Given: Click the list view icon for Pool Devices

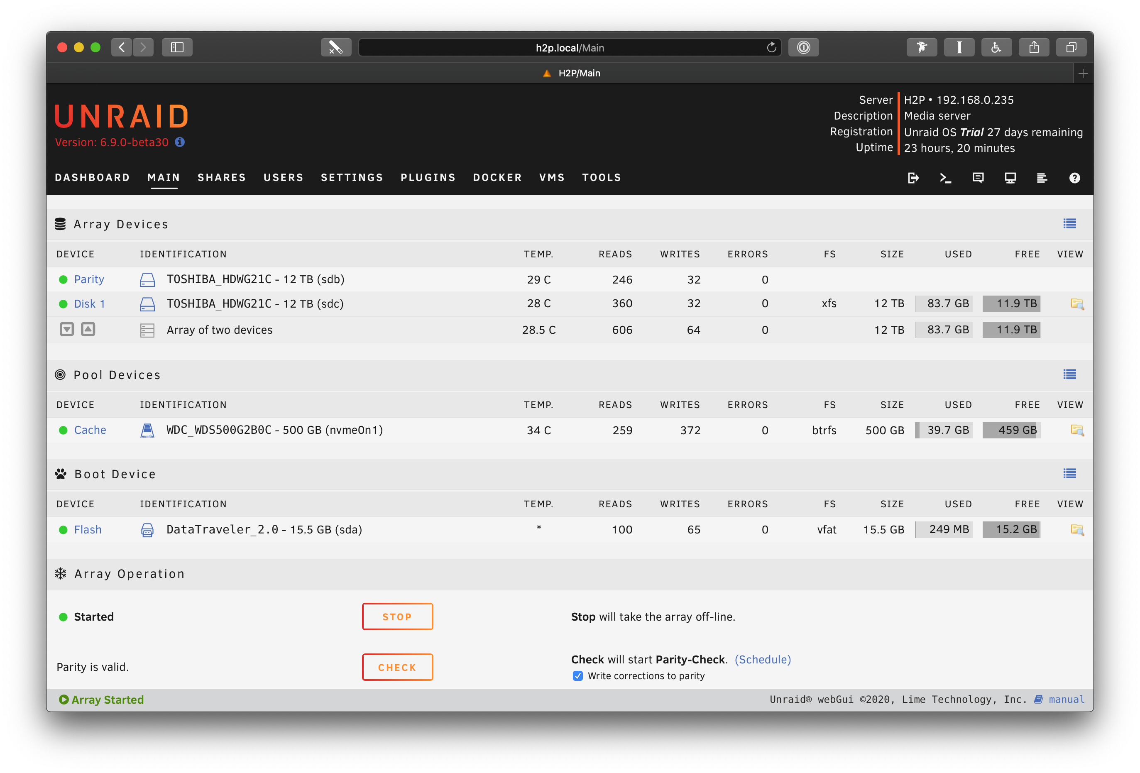Looking at the screenshot, I should click(x=1069, y=374).
